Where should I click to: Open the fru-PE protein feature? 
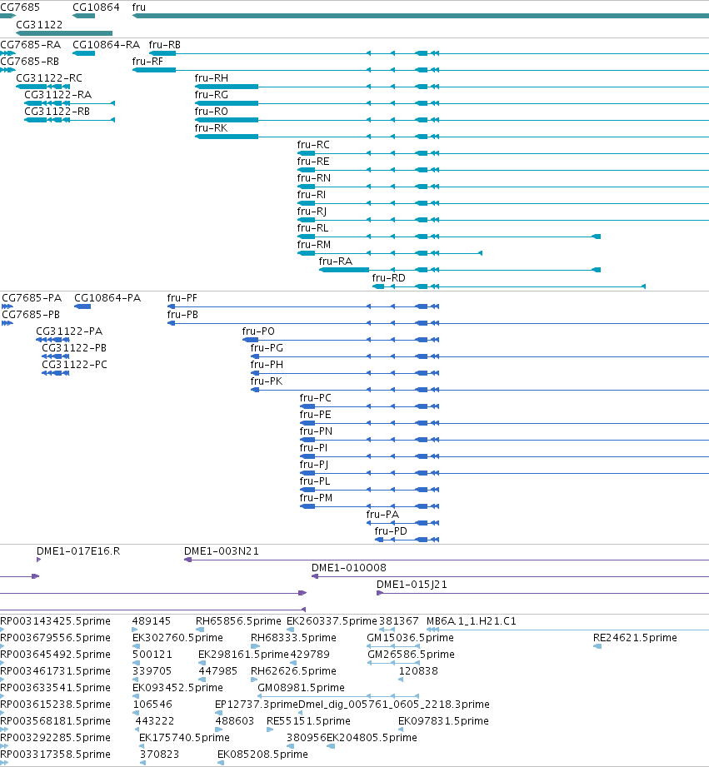point(315,415)
